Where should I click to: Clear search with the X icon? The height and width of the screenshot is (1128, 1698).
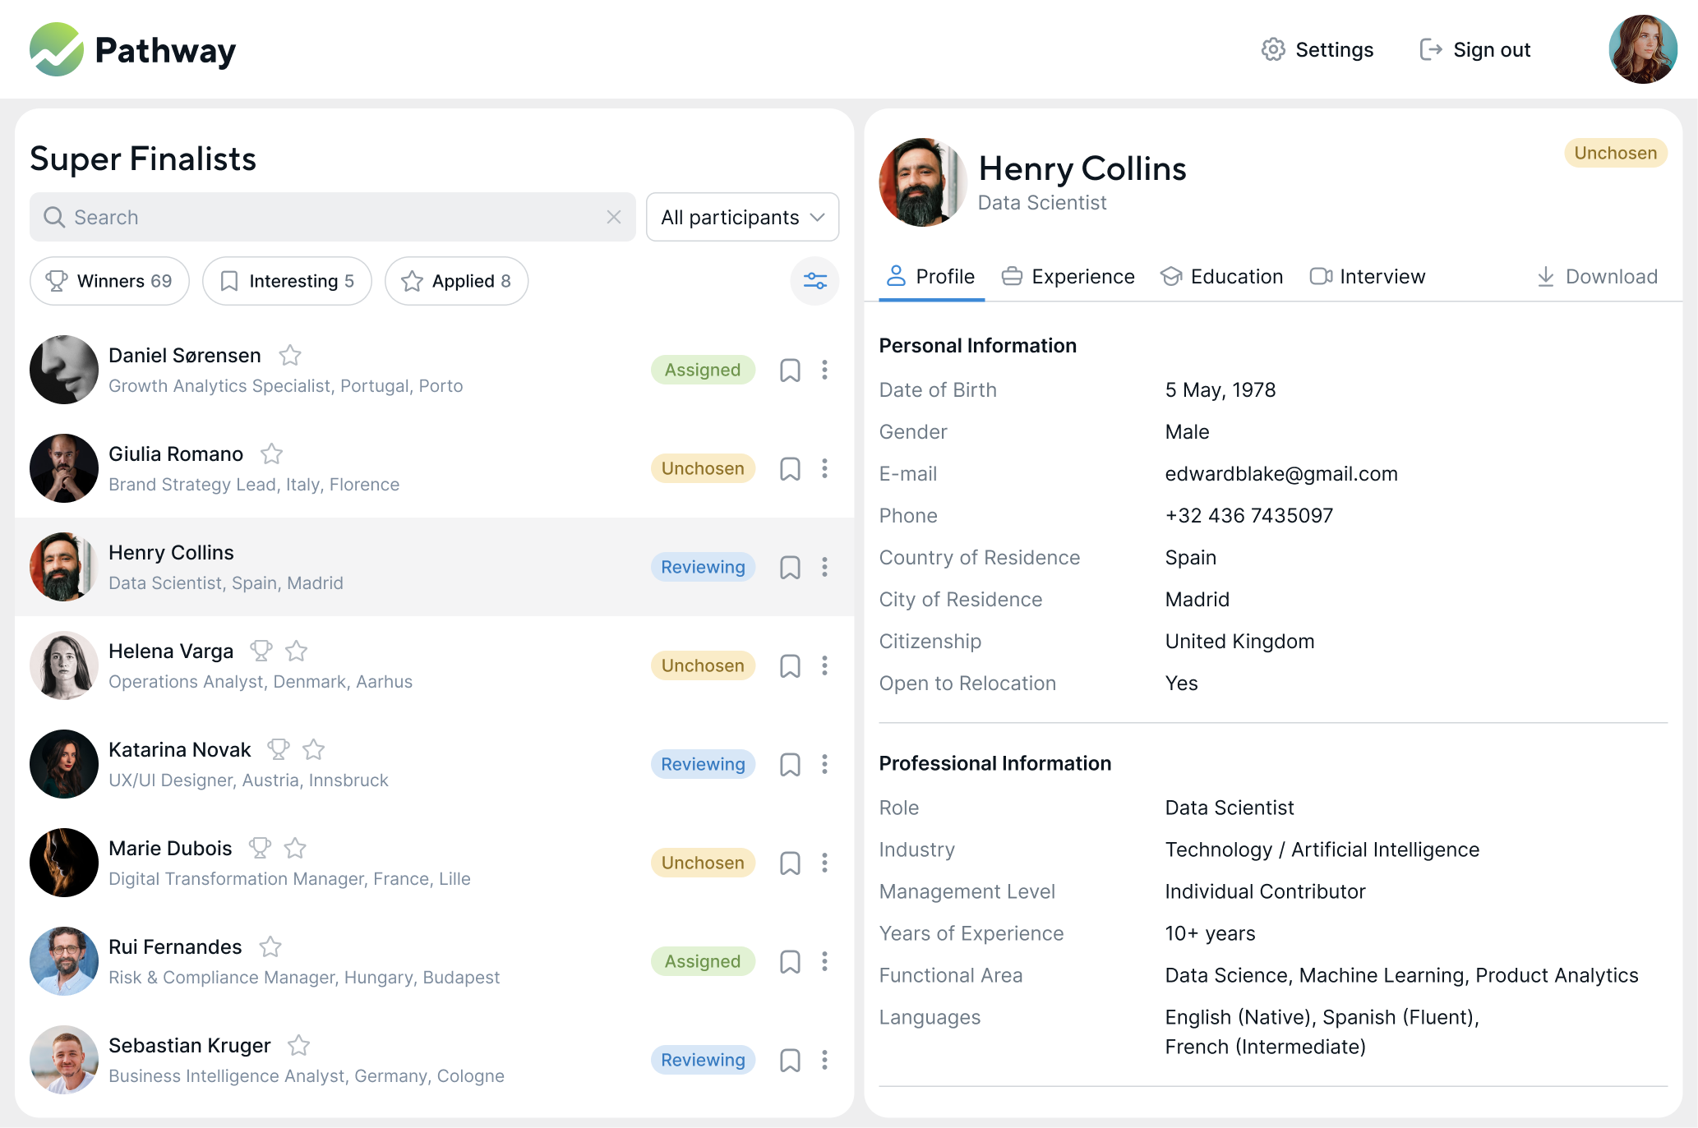point(613,217)
